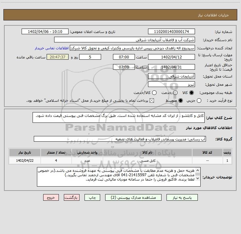Click the countdown timer 20:47:37
The height and width of the screenshot is (234, 241).
[58, 57]
